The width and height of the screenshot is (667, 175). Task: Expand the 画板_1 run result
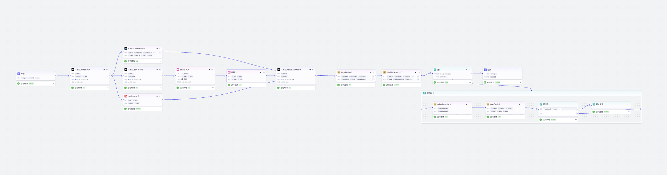[264, 85]
